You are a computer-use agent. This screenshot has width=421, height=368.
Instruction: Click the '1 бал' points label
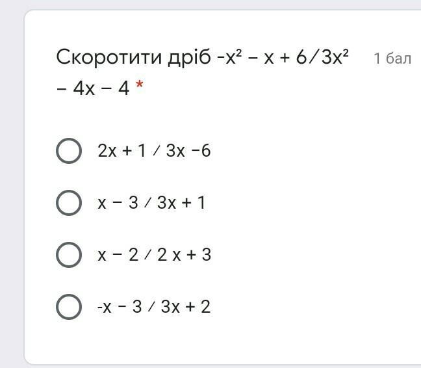tap(392, 59)
